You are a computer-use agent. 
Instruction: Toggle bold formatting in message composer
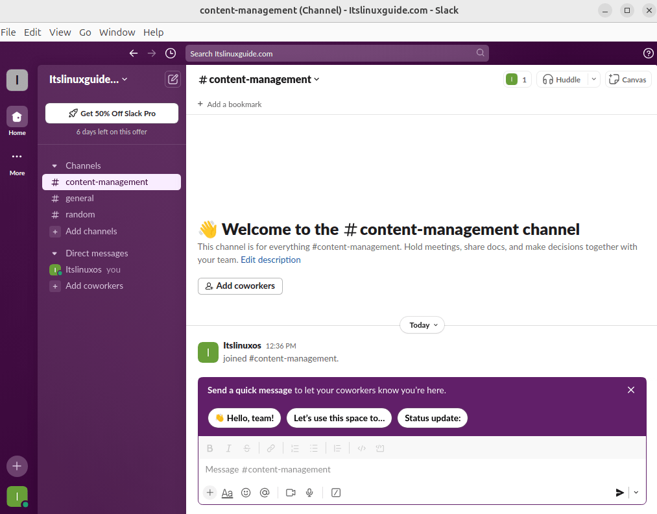pyautogui.click(x=209, y=448)
